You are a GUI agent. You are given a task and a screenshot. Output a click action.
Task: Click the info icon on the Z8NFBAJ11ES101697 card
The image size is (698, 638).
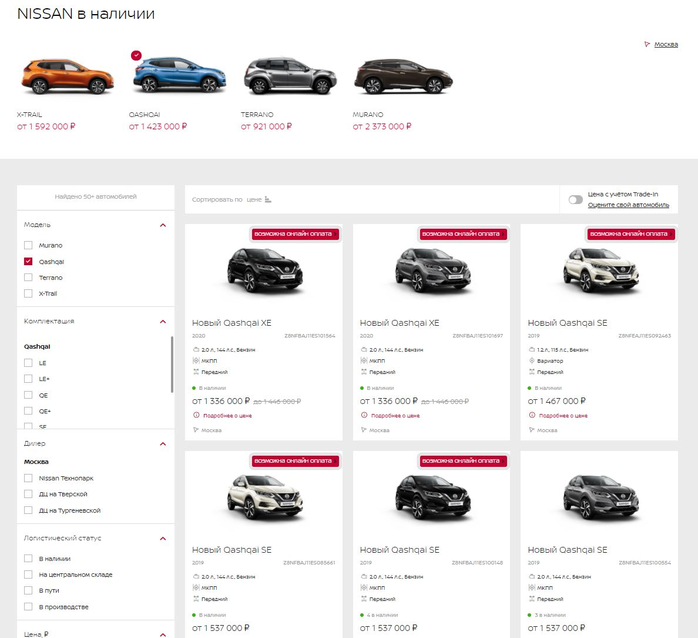pos(364,415)
